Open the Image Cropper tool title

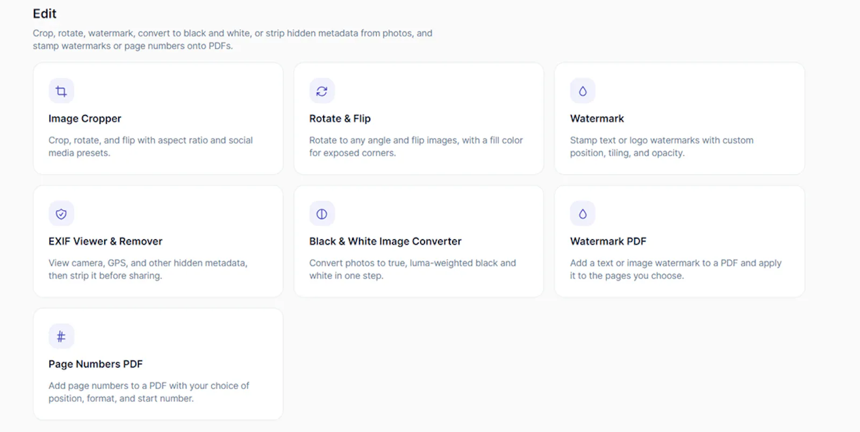point(85,119)
